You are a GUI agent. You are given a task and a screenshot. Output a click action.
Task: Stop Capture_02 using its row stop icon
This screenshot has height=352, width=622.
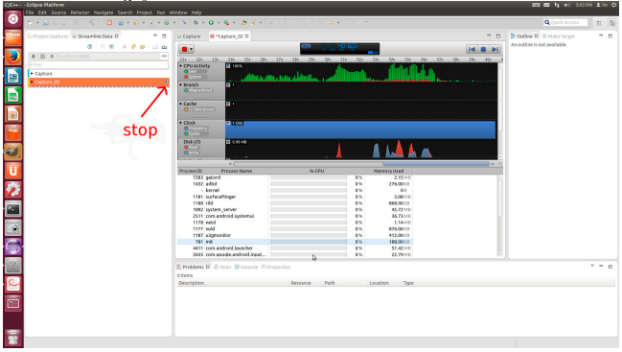[166, 82]
